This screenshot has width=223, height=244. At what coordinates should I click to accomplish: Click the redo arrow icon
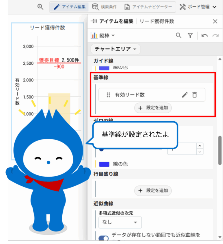[x=216, y=36]
